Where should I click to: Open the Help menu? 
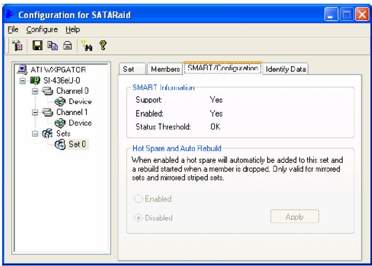pos(73,29)
